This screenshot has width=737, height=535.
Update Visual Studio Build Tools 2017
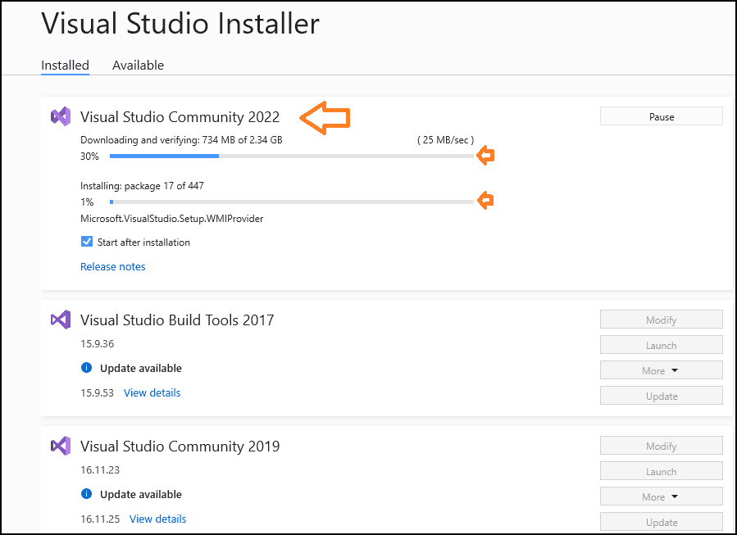tap(662, 396)
